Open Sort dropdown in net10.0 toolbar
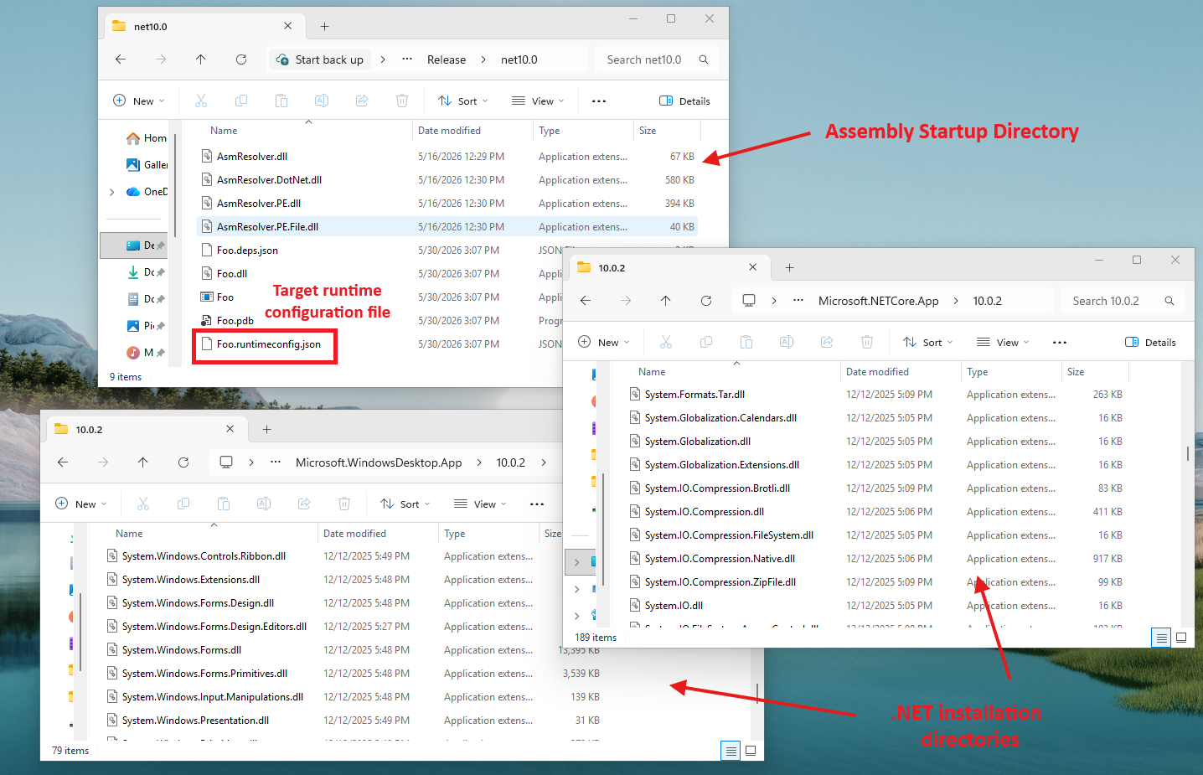This screenshot has height=775, width=1203. (x=463, y=101)
